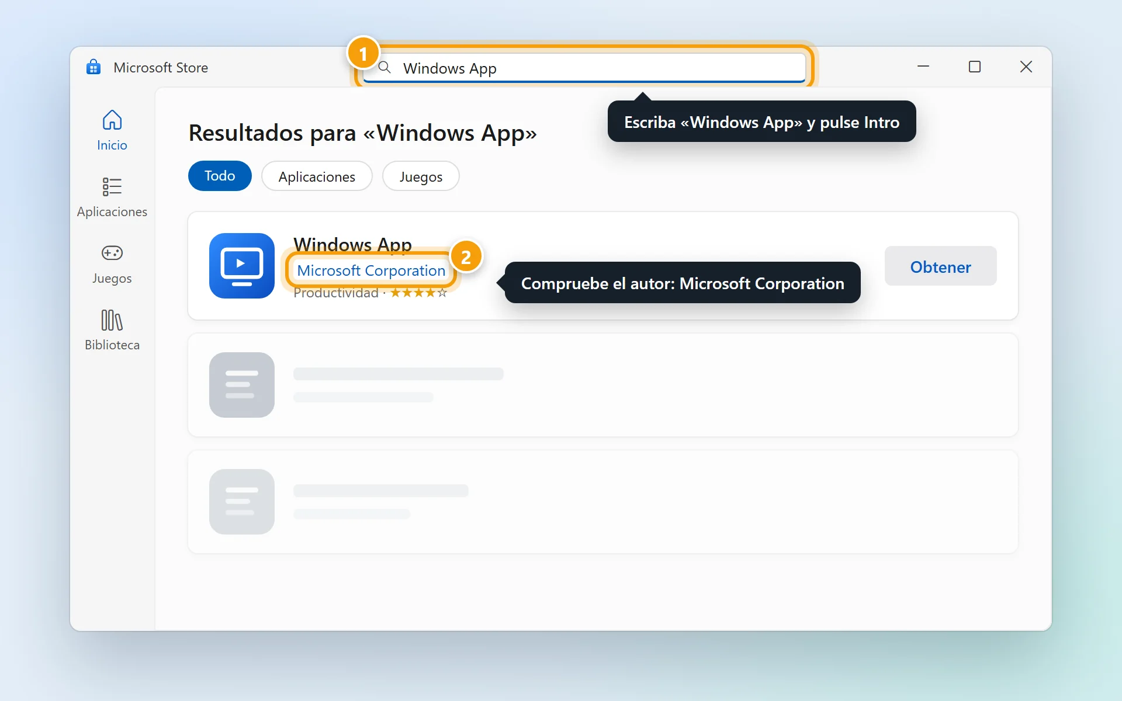
Task: Open Juegos section in sidebar
Action: pyautogui.click(x=112, y=264)
